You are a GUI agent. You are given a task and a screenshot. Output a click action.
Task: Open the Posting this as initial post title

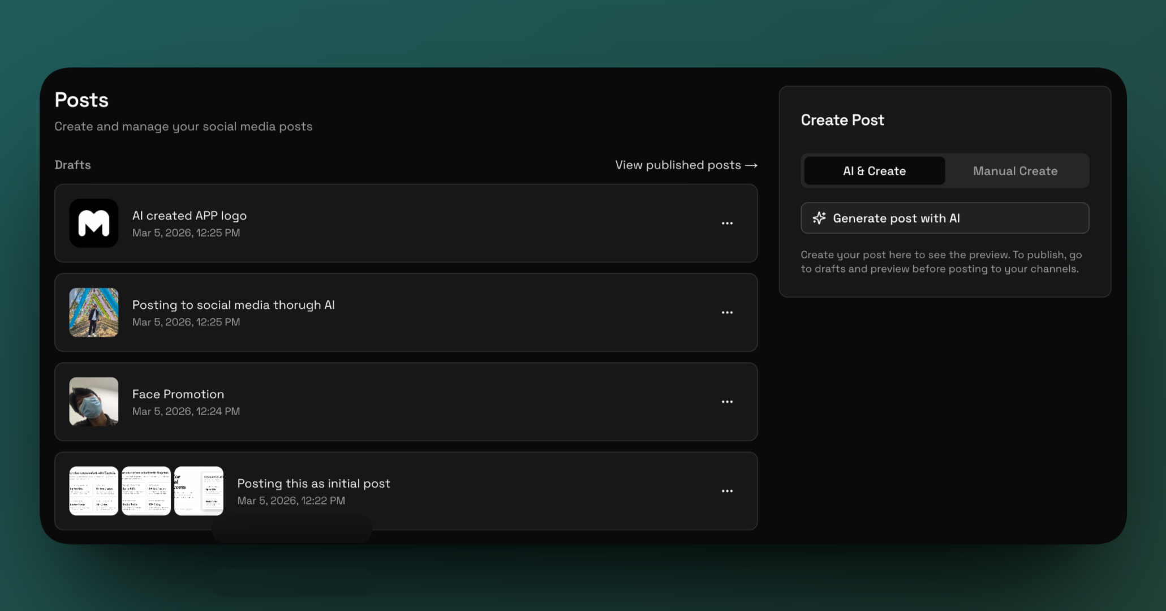point(313,484)
